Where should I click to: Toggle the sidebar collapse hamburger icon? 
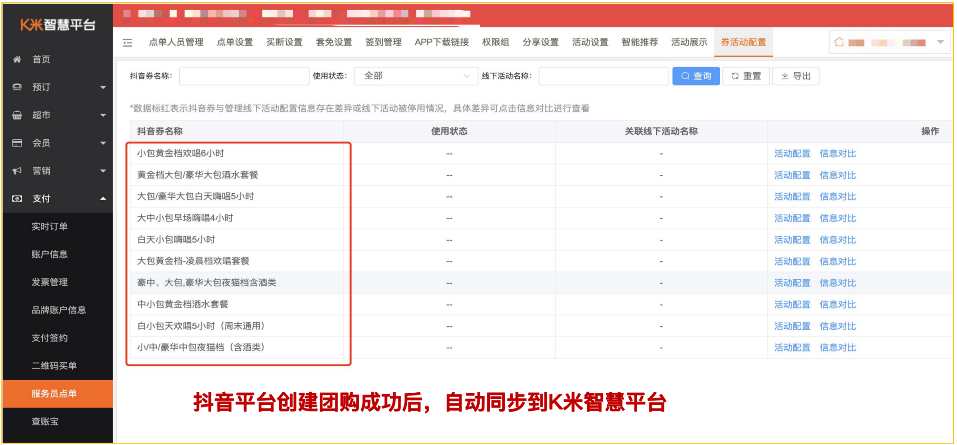pyautogui.click(x=127, y=43)
